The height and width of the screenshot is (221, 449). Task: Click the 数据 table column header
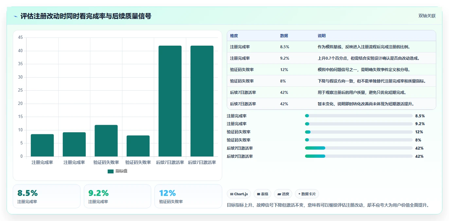click(284, 36)
